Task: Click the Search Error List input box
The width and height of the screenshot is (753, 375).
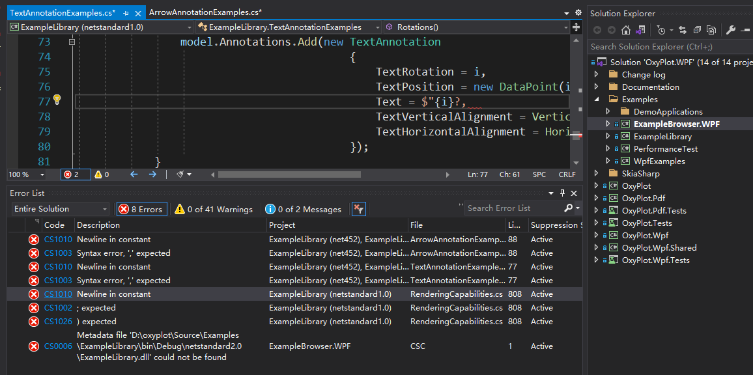Action: [513, 208]
